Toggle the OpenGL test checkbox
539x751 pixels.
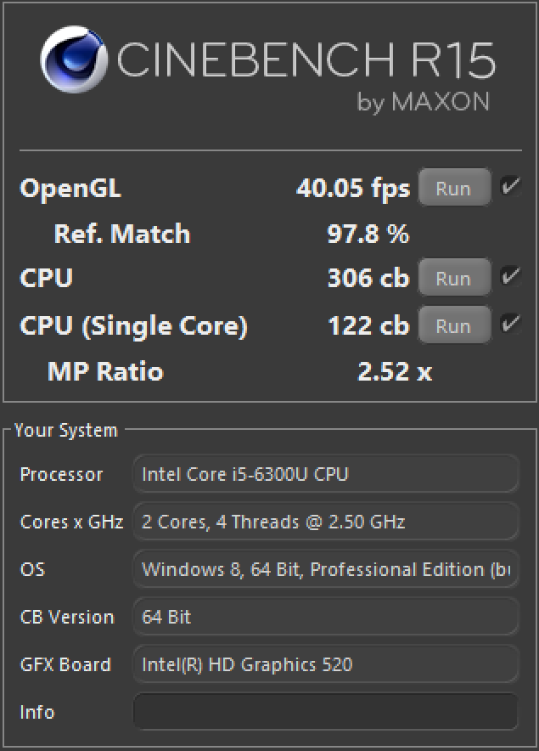(510, 187)
